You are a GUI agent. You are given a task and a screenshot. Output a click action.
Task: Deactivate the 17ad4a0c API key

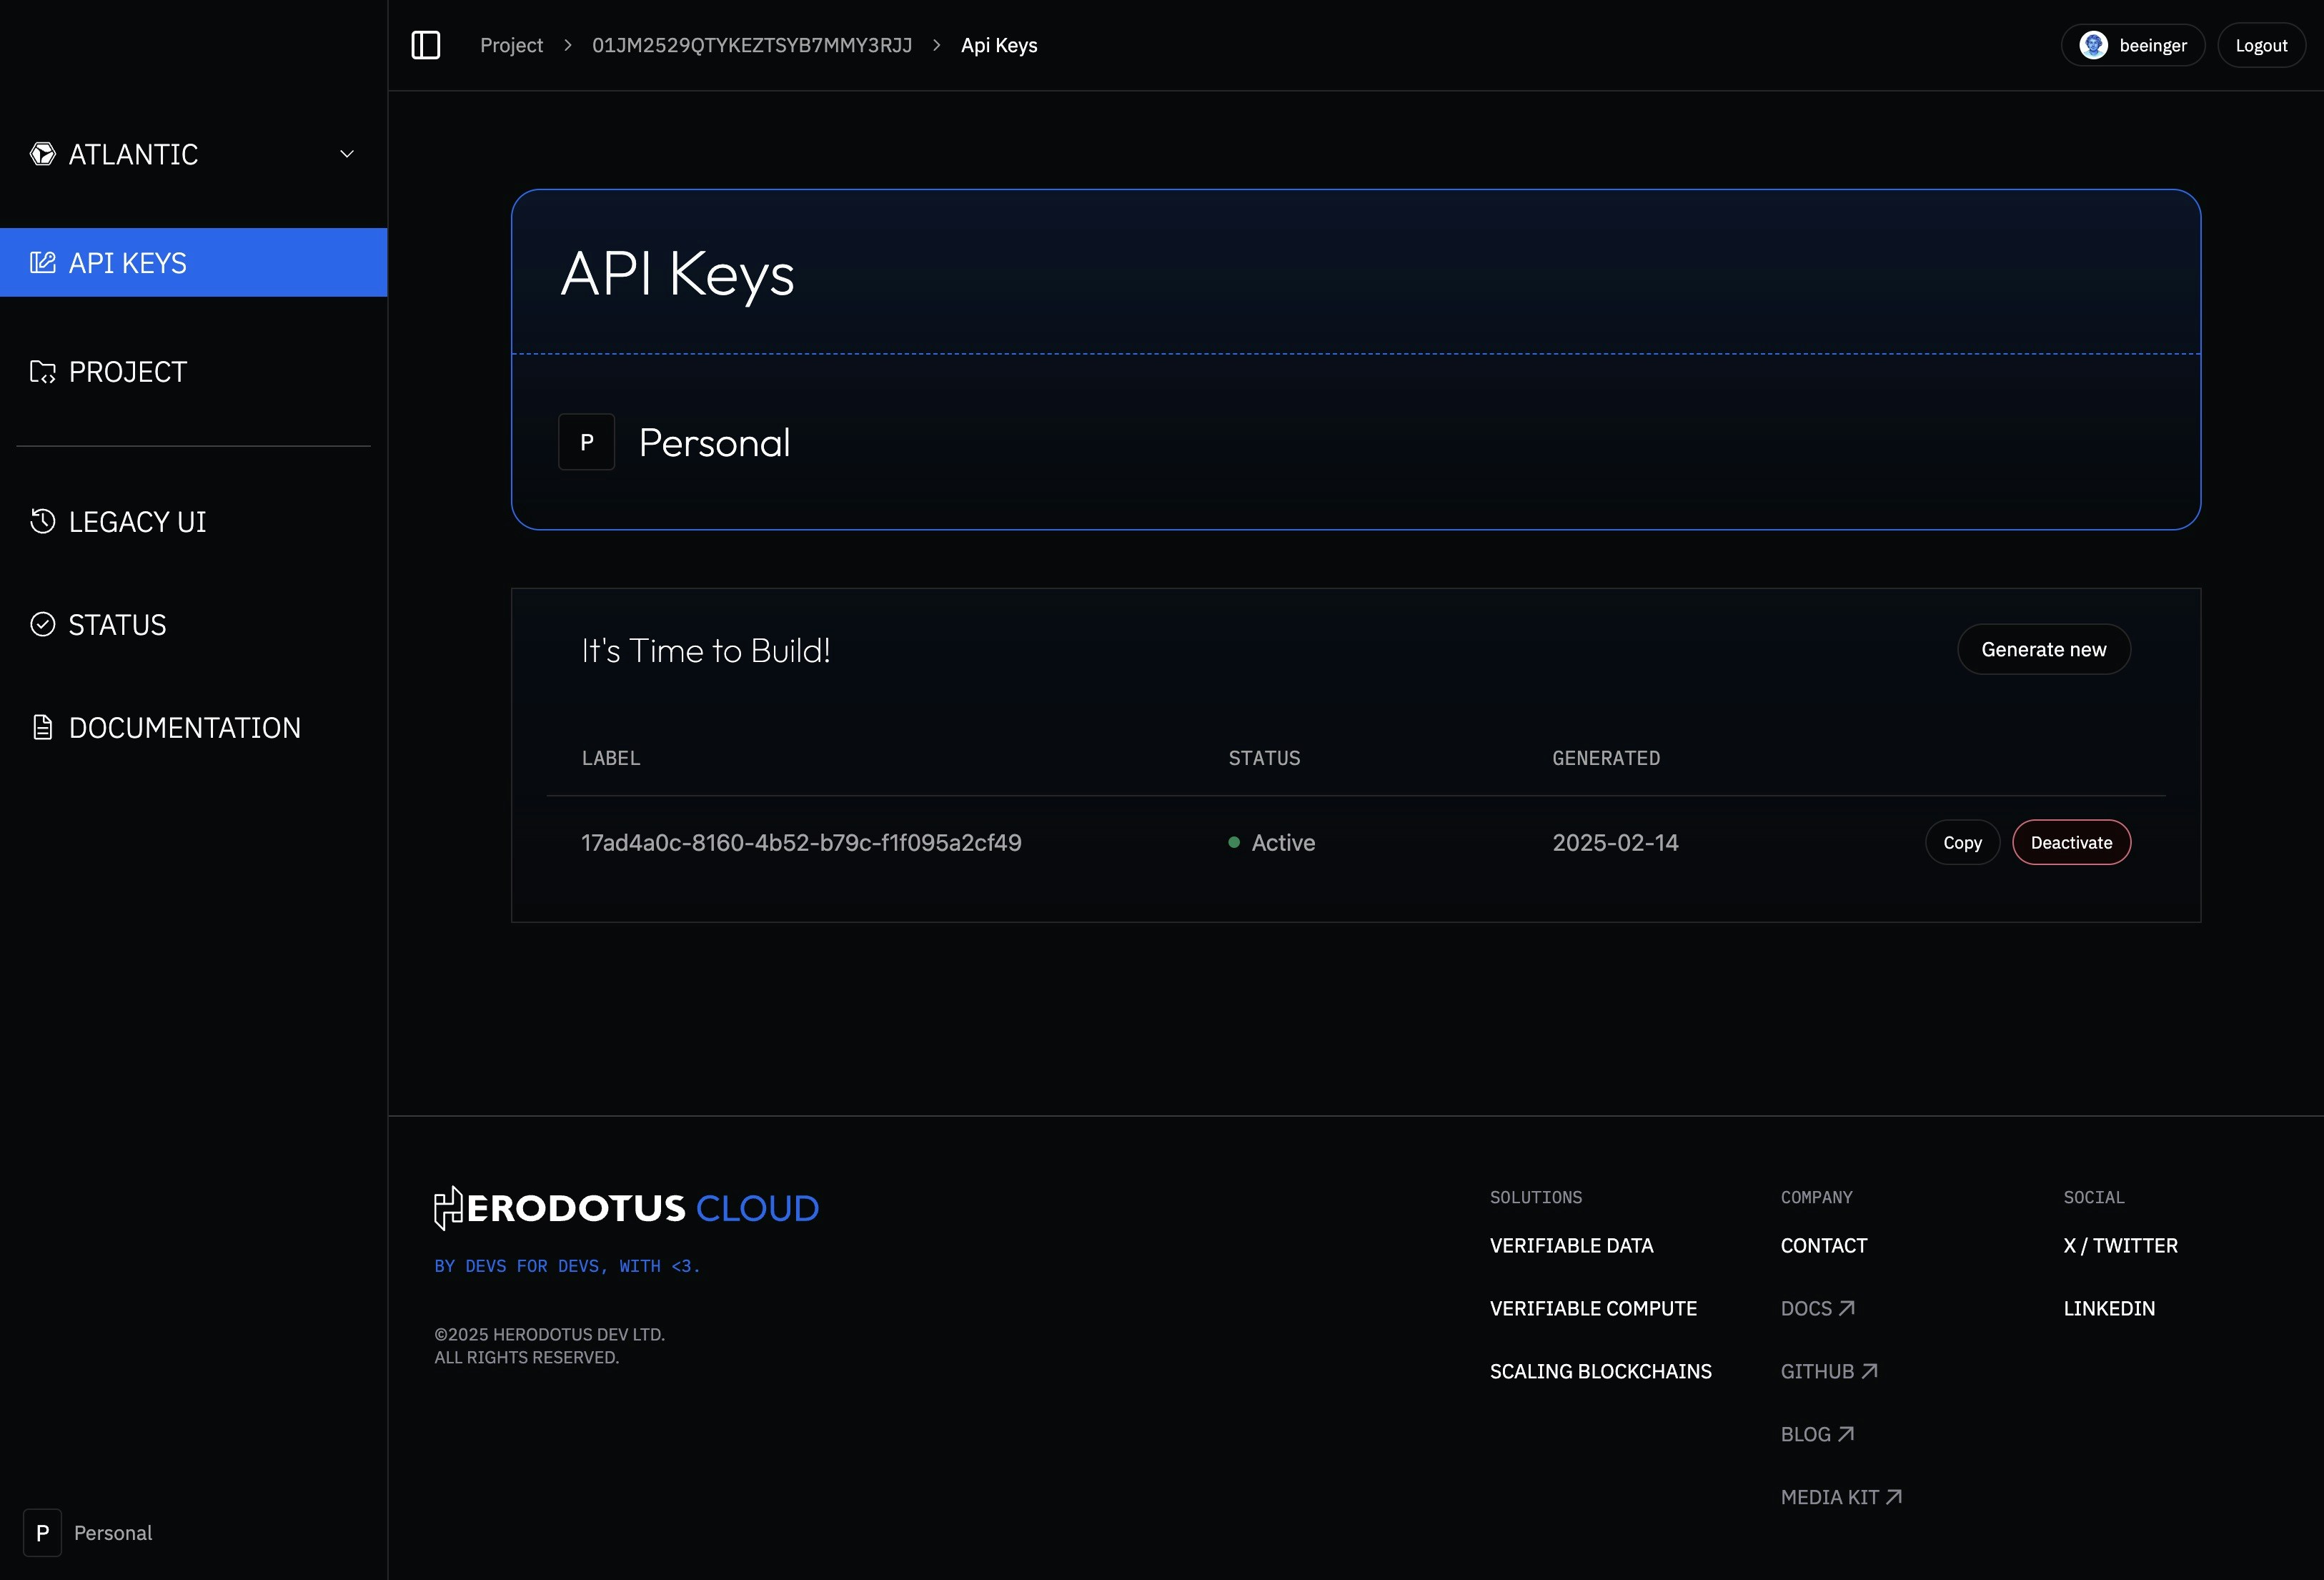2070,841
